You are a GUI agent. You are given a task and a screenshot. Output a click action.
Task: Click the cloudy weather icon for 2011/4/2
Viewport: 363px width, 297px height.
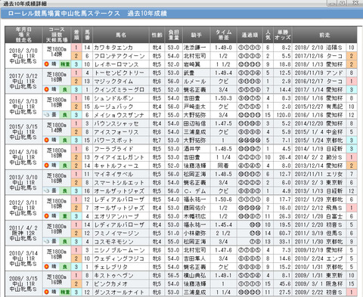pyautogui.click(x=46, y=242)
